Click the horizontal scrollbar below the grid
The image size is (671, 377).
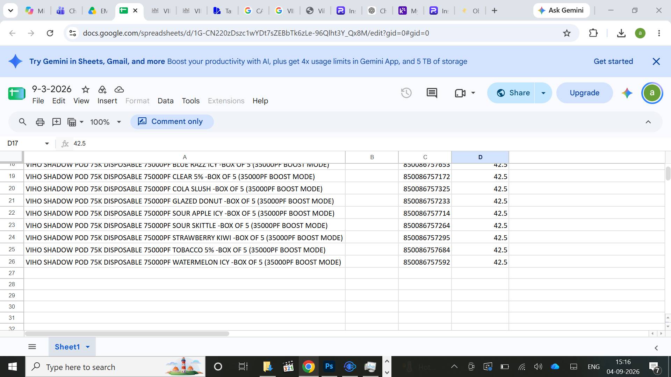tap(127, 334)
